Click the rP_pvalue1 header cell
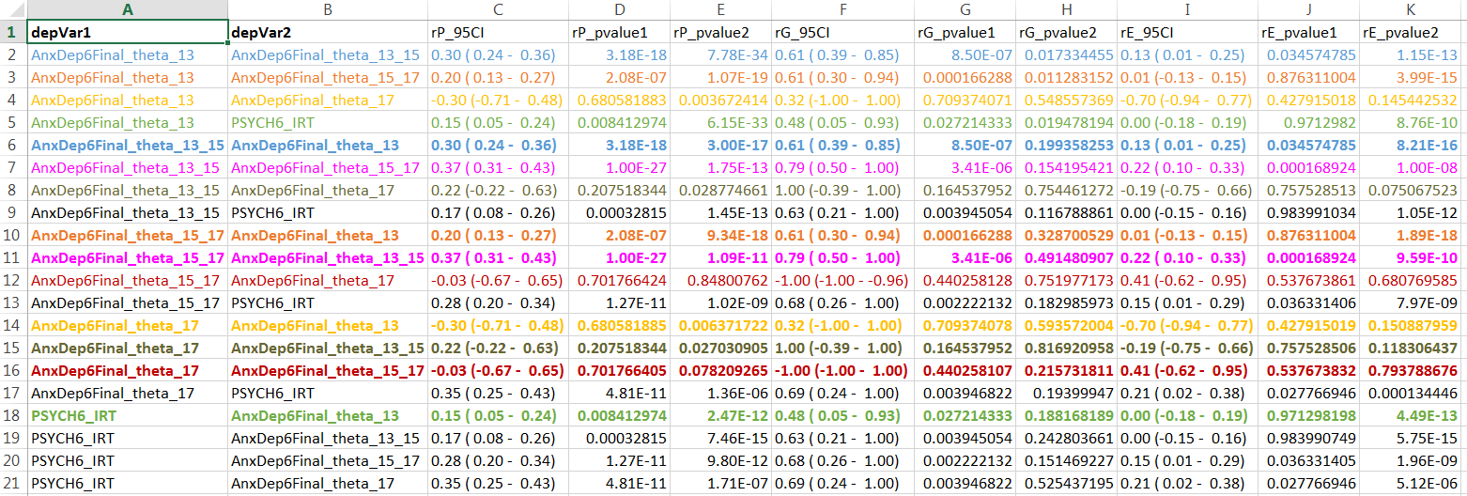This screenshot has height=496, width=1467. pos(618,33)
